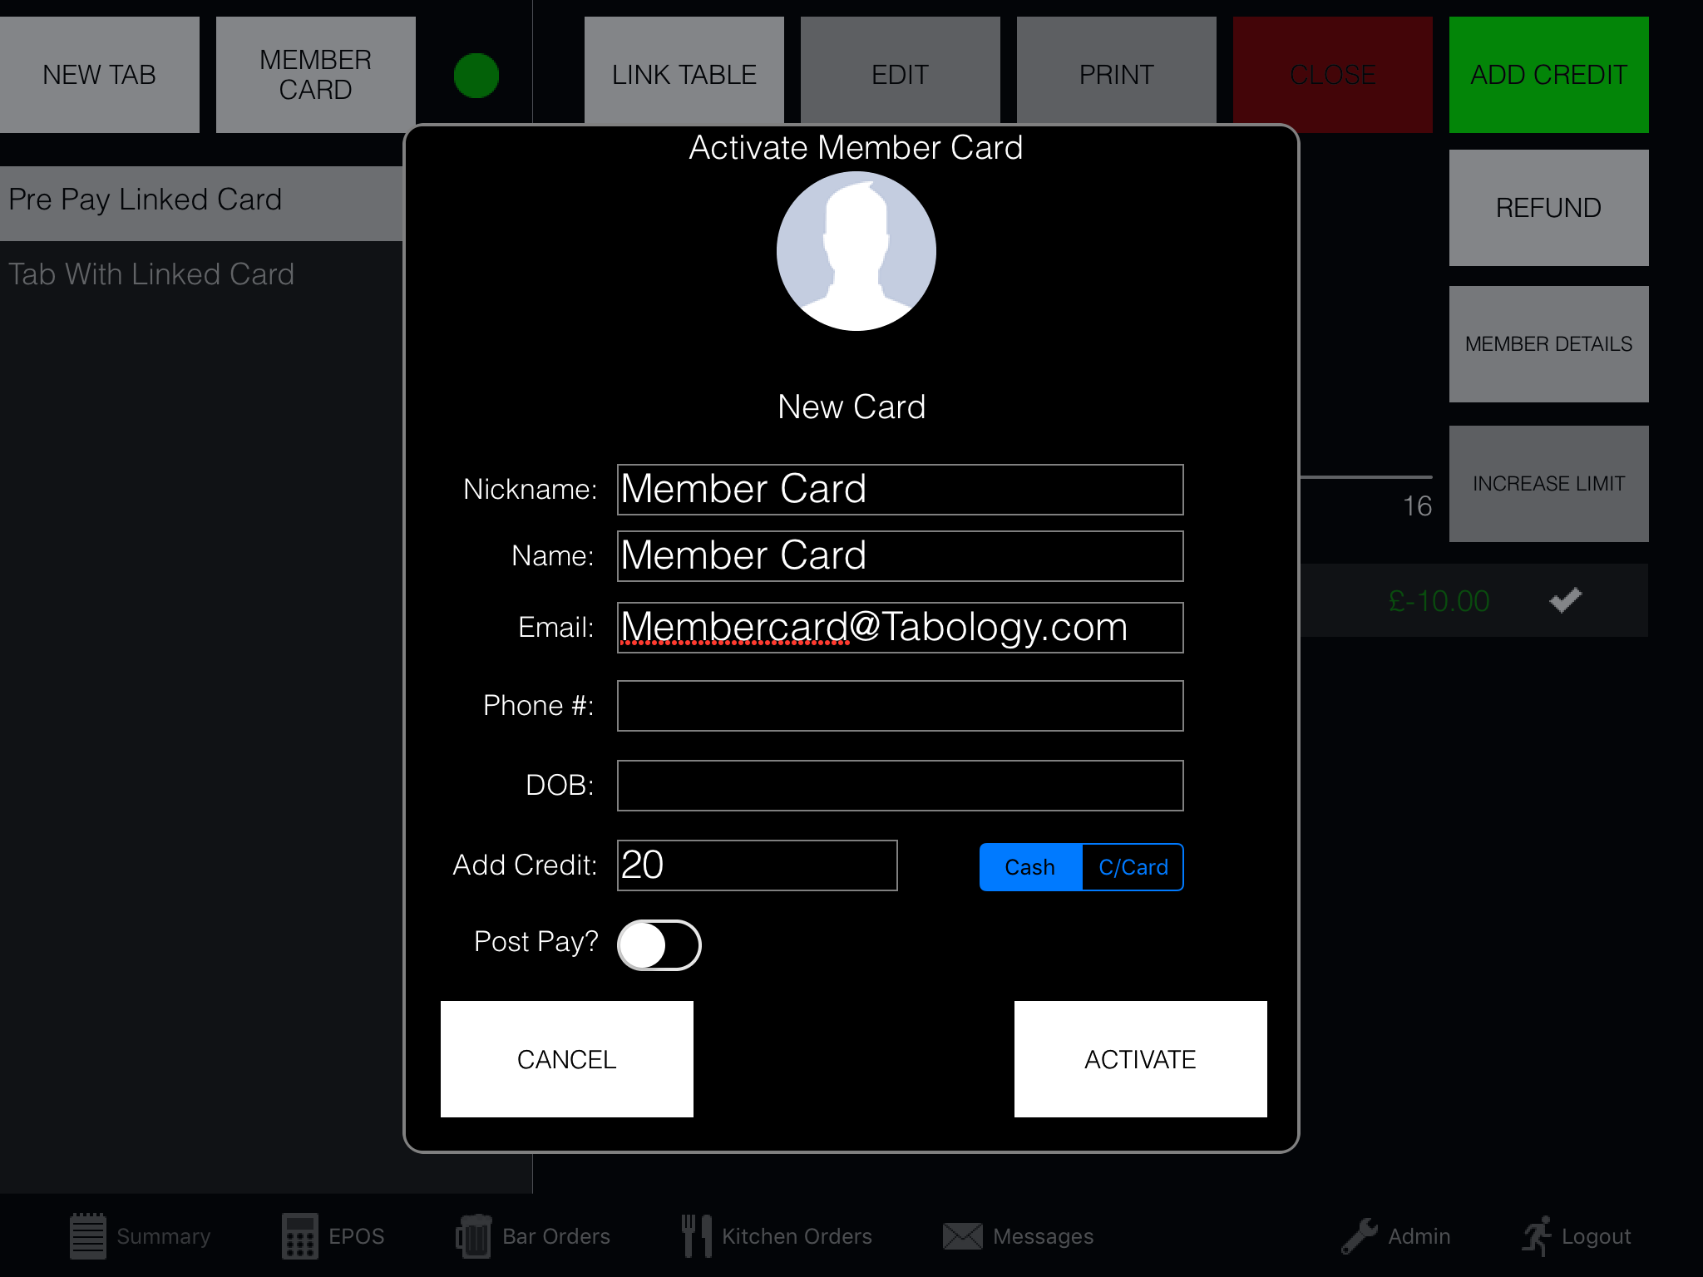This screenshot has width=1703, height=1277.
Task: Open Kitchen Orders fork and knife icon
Action: coord(696,1236)
